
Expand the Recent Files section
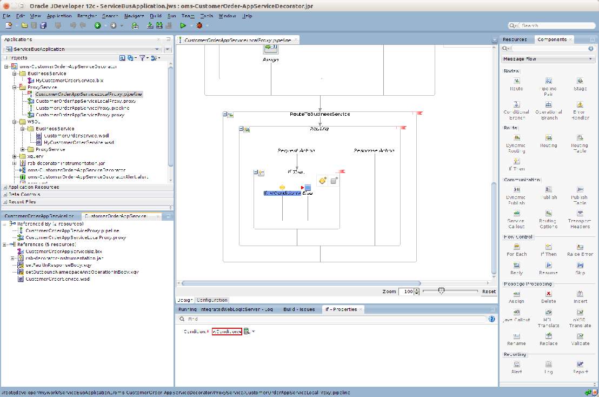click(5, 202)
